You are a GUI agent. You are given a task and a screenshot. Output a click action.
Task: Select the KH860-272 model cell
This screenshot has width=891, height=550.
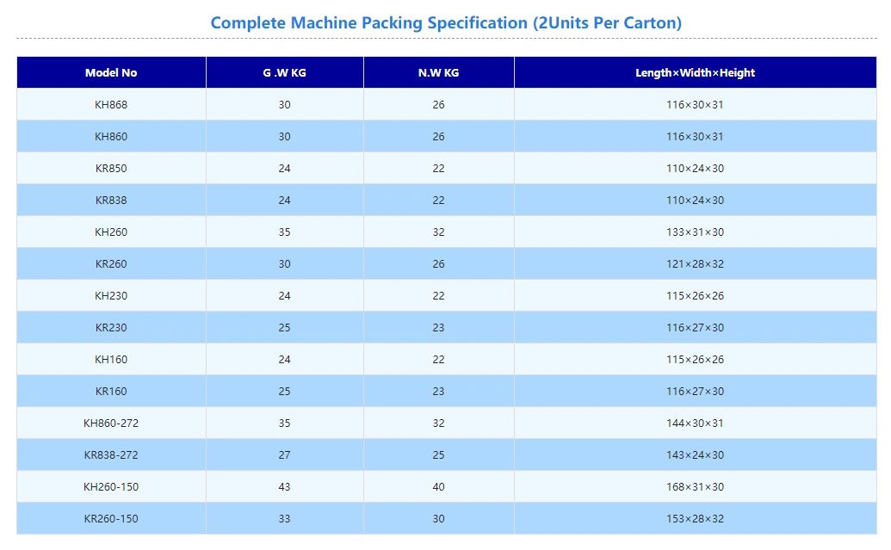pyautogui.click(x=111, y=423)
